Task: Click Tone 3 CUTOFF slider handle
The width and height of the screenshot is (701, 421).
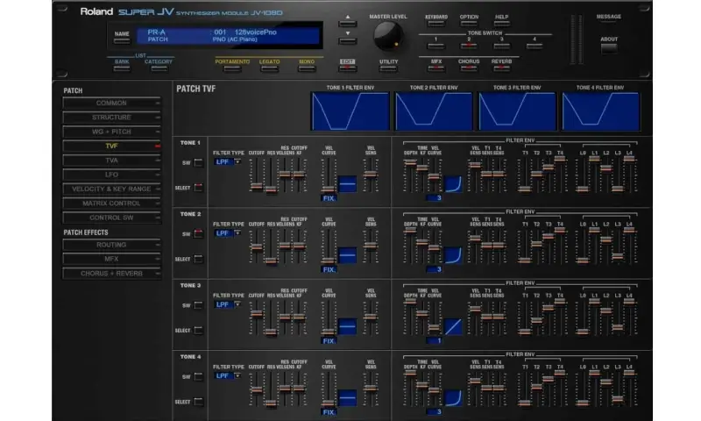Action: [256, 314]
